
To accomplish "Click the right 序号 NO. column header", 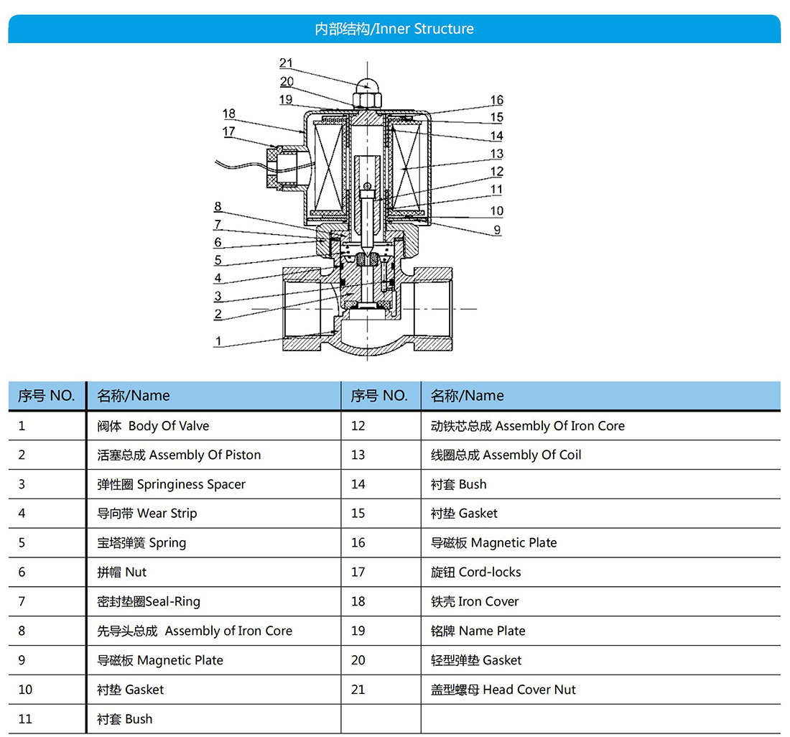I will 381,396.
